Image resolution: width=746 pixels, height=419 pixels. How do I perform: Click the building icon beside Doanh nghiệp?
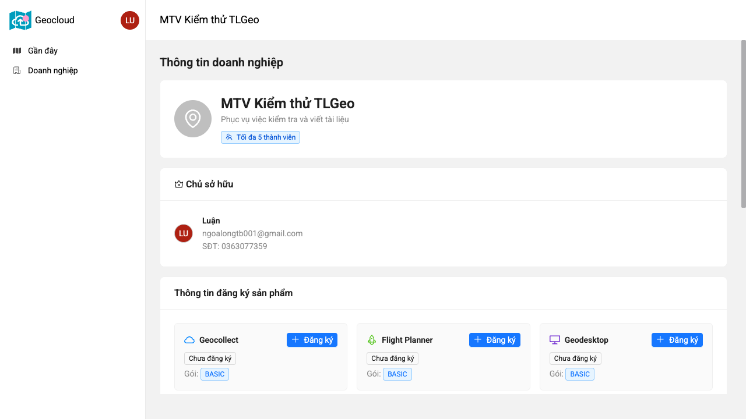[17, 70]
